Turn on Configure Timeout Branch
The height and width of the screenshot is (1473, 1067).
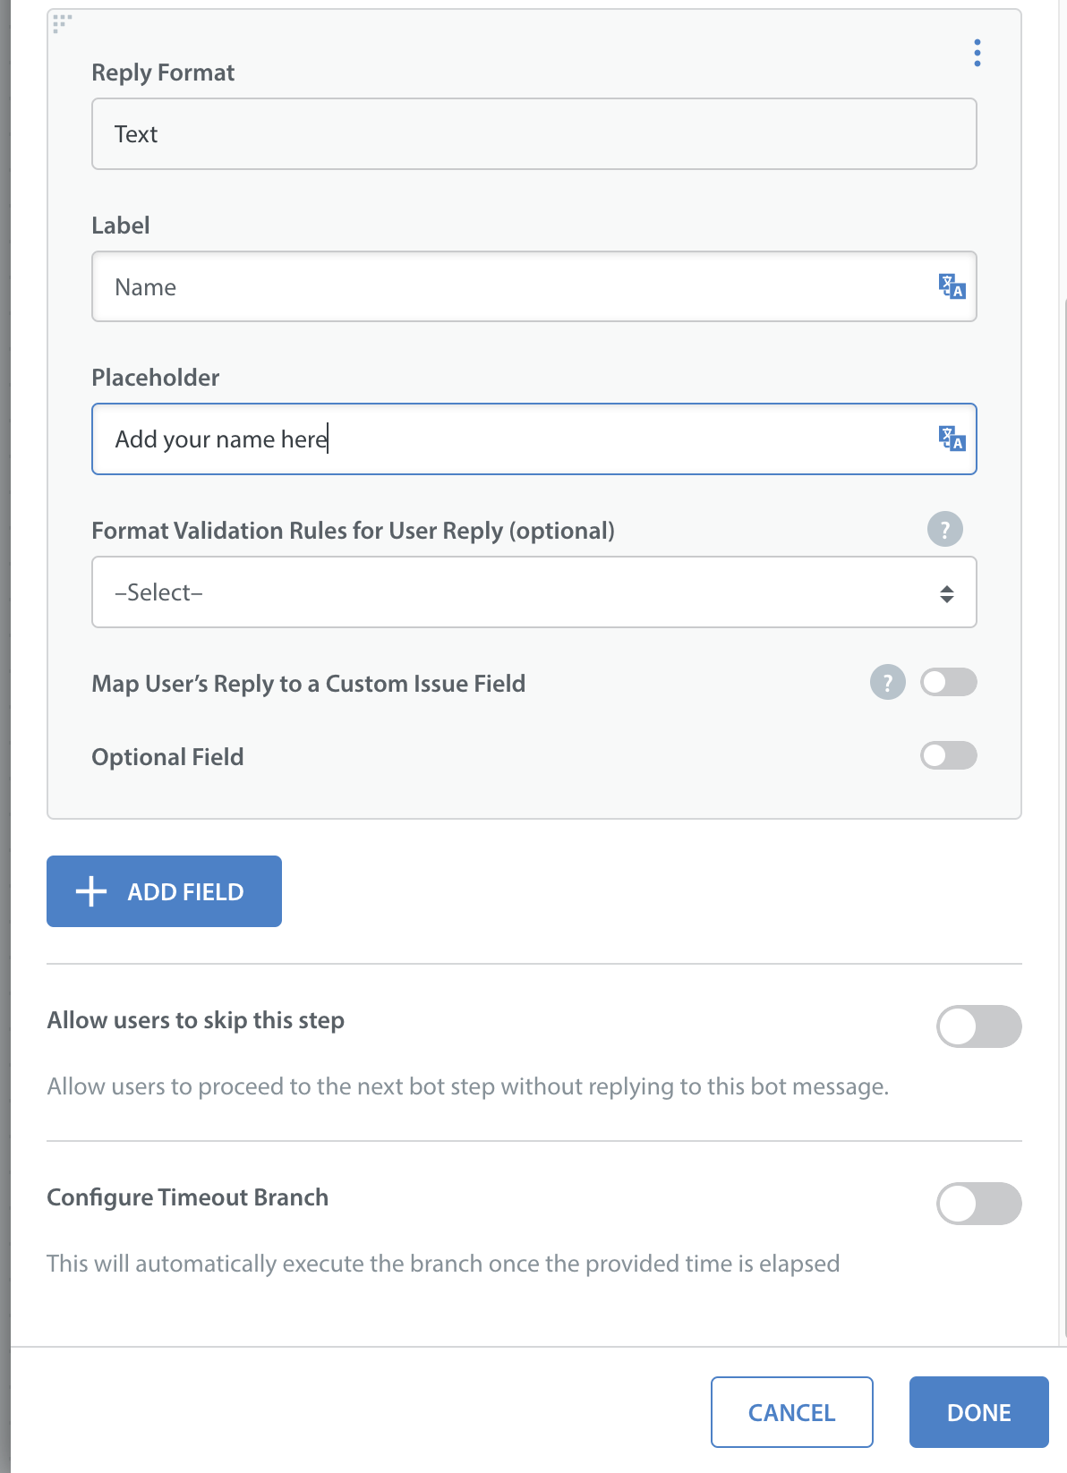pyautogui.click(x=978, y=1204)
